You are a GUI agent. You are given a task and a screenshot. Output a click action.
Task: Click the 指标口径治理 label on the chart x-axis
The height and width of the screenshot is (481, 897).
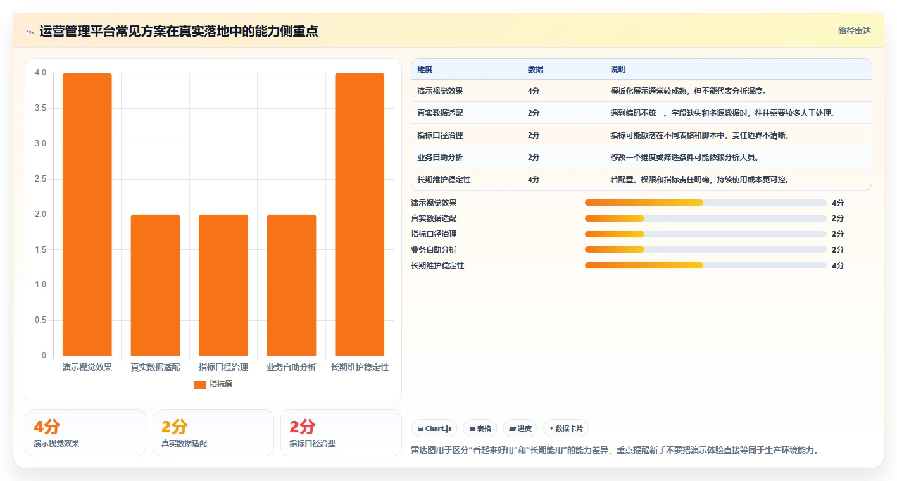[x=223, y=367]
